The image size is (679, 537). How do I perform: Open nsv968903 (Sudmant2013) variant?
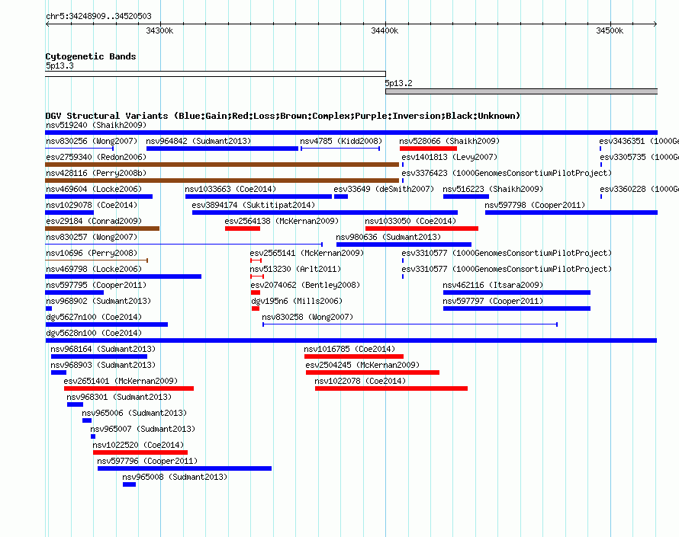point(103,365)
